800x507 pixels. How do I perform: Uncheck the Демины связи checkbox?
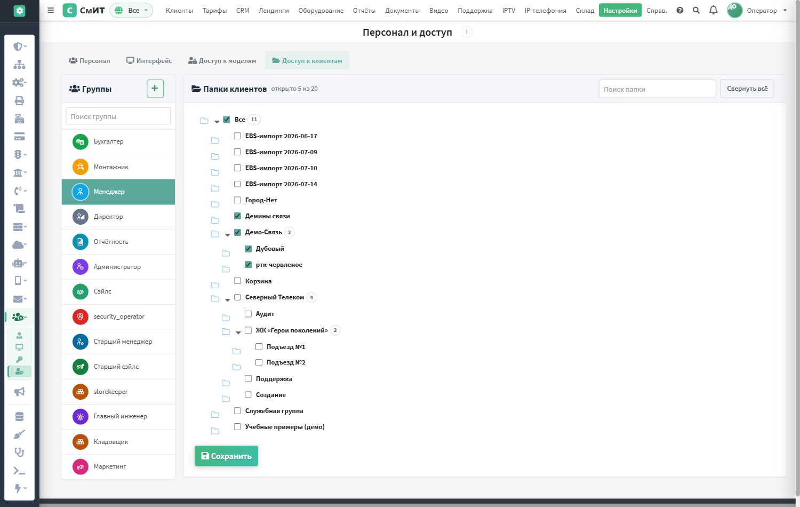coord(237,216)
